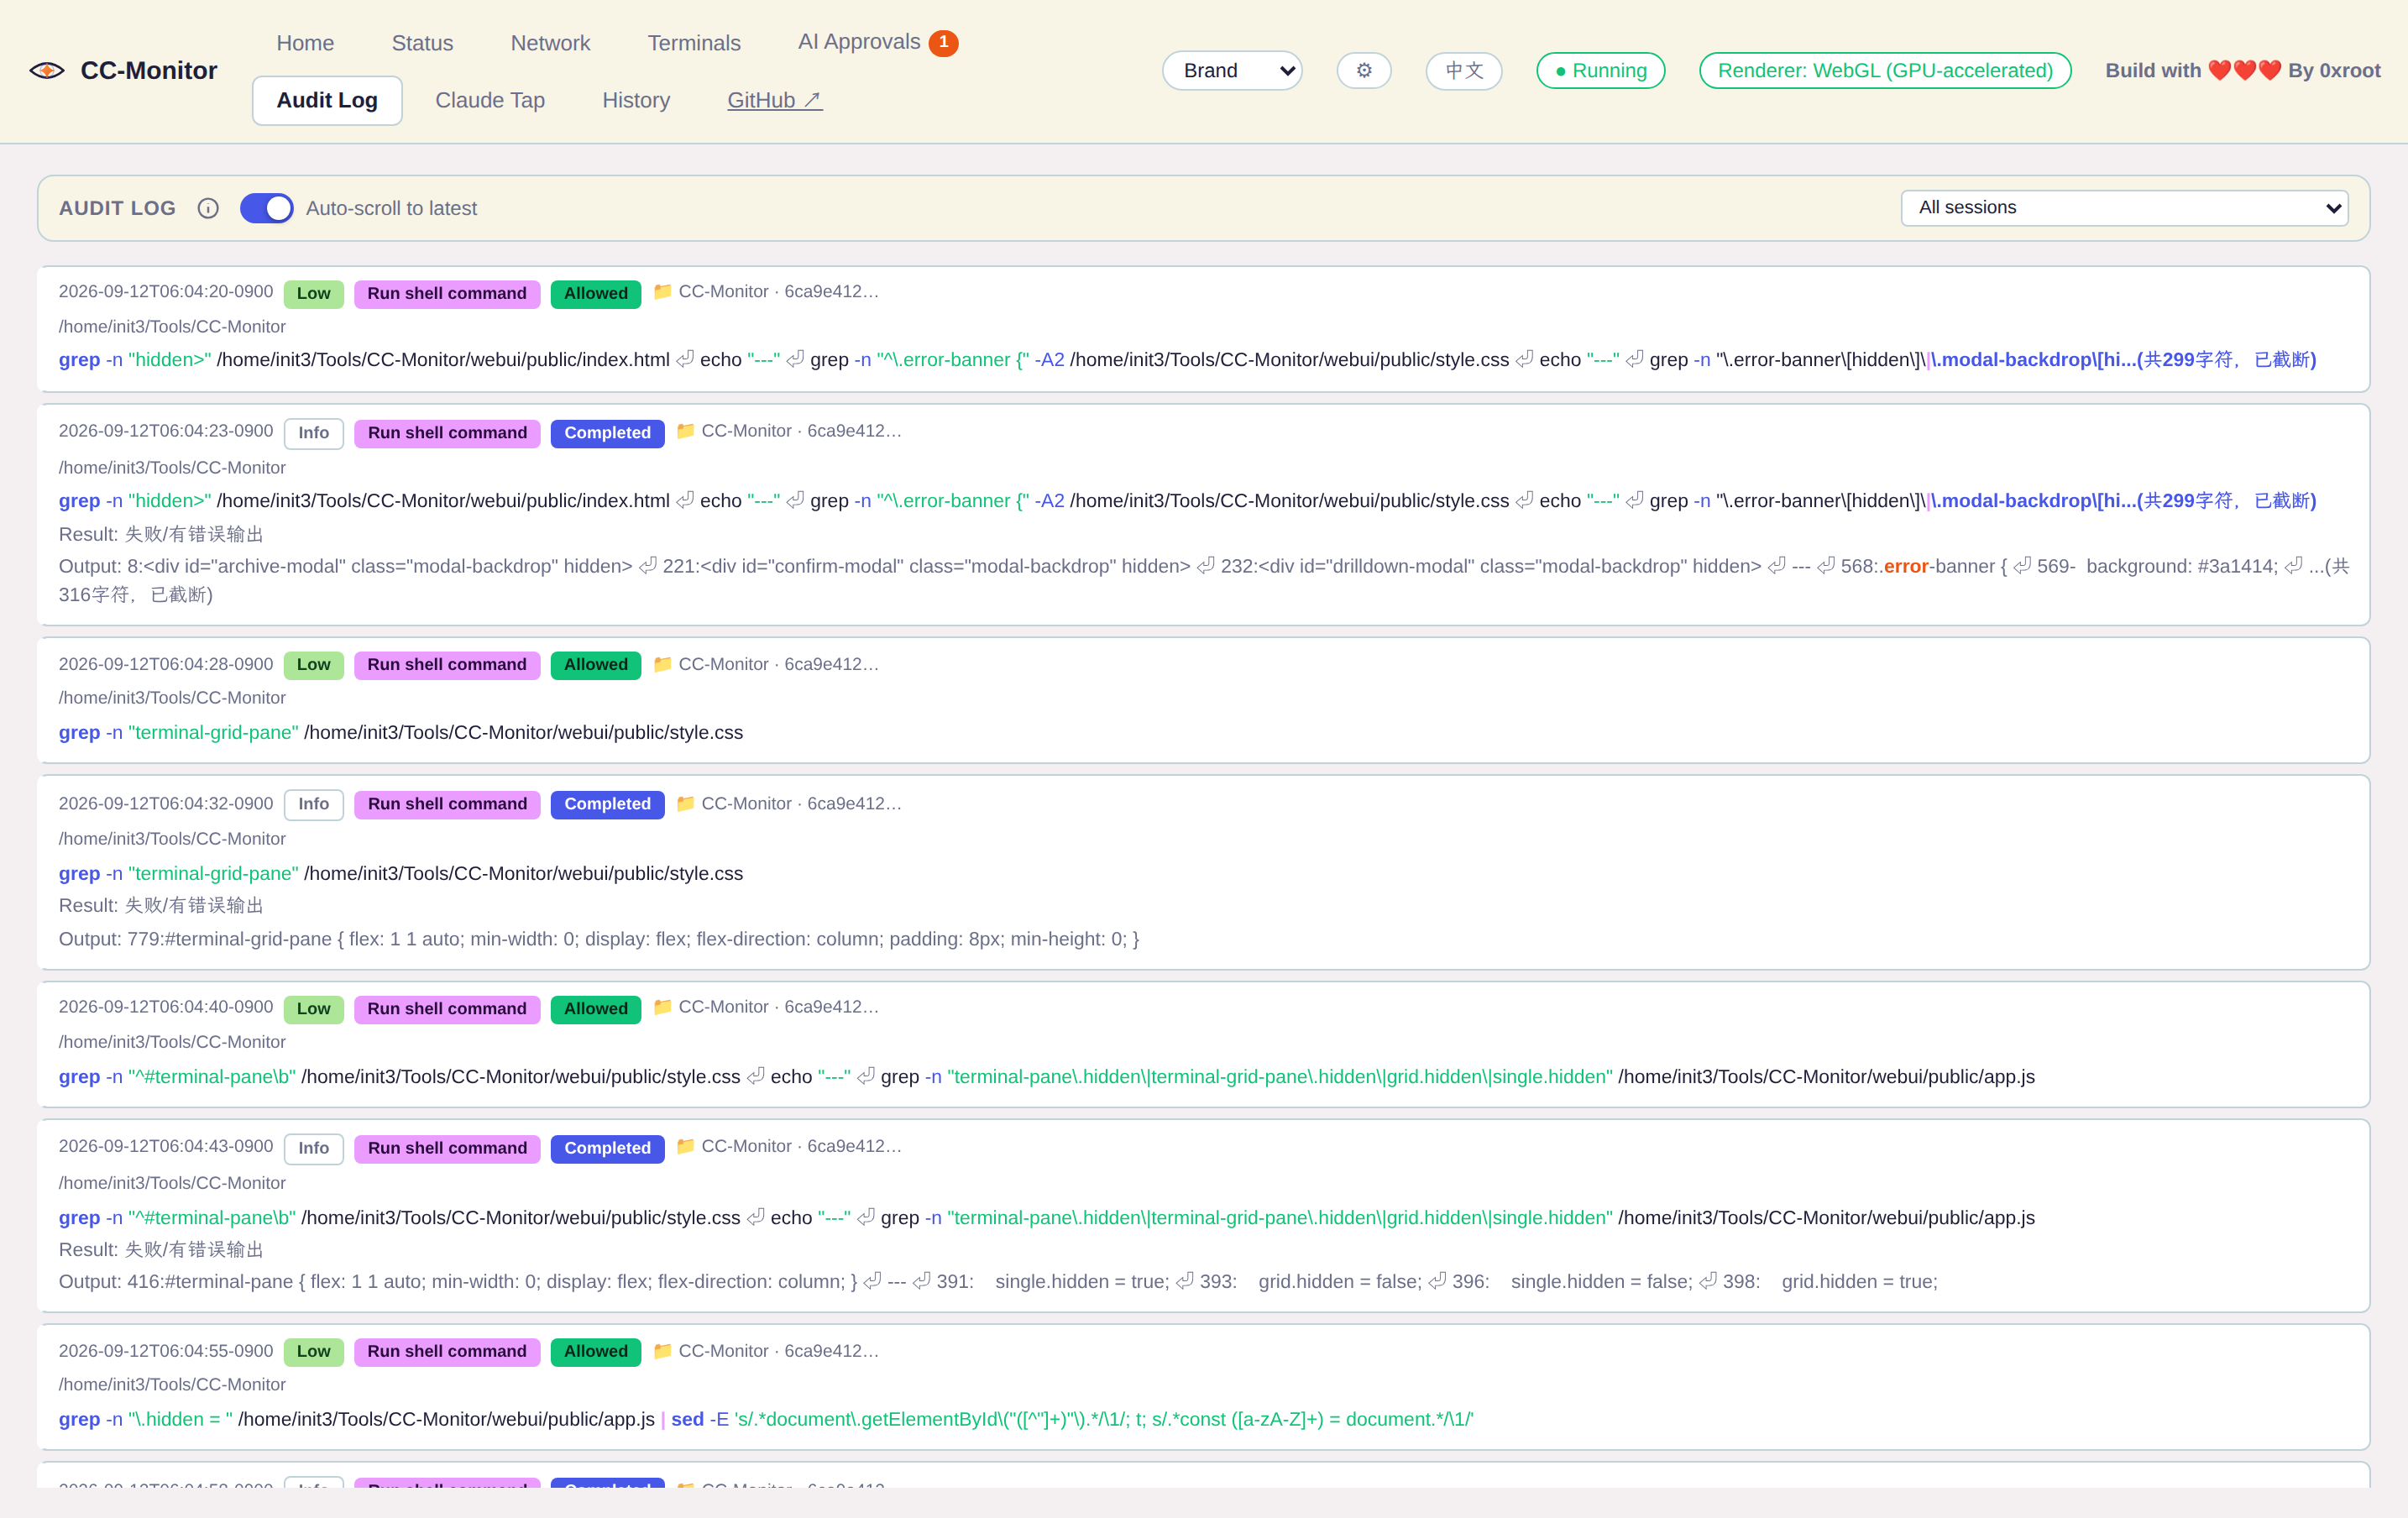
Task: Switch language with the 中文 button
Action: (x=1463, y=70)
